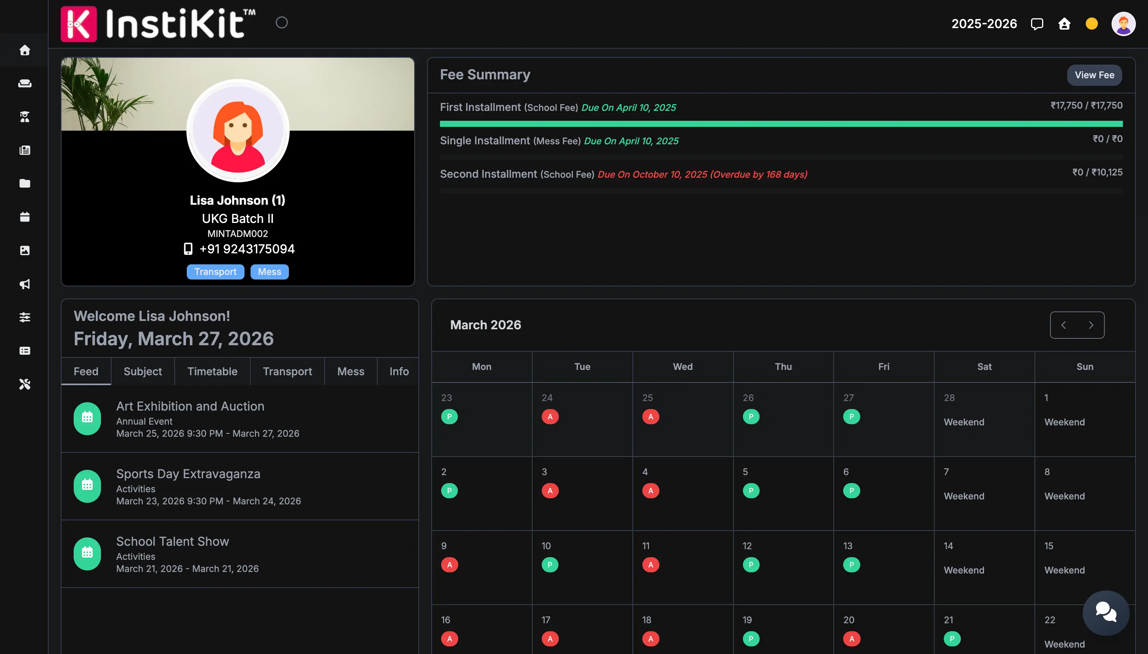Advance calendar to next month
Screen dimensions: 1148x654
(x=1091, y=325)
